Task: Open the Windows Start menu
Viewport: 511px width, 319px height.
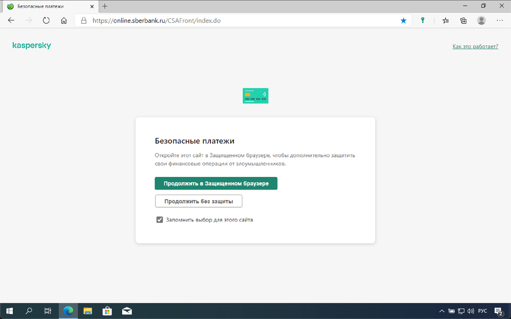Action: click(x=9, y=311)
